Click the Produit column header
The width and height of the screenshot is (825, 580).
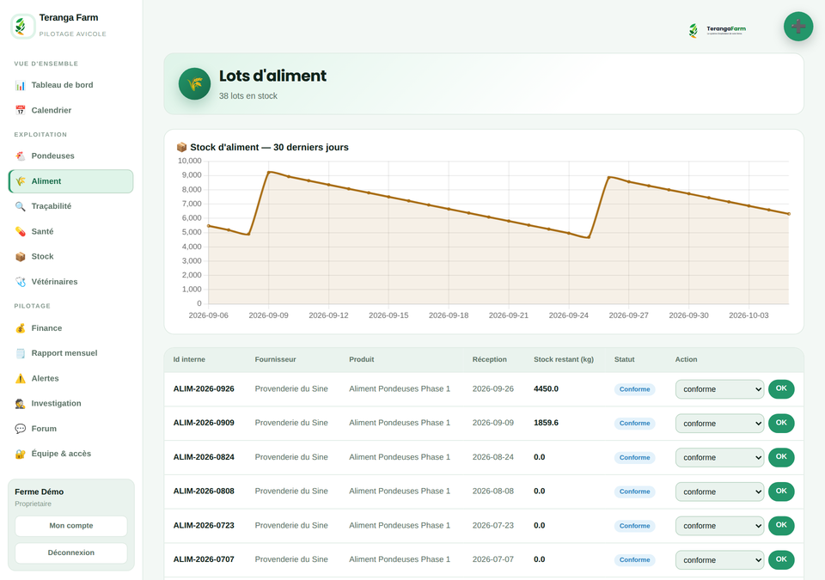(x=362, y=359)
